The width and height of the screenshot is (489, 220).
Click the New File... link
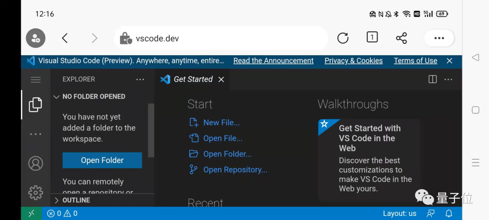coord(221,123)
